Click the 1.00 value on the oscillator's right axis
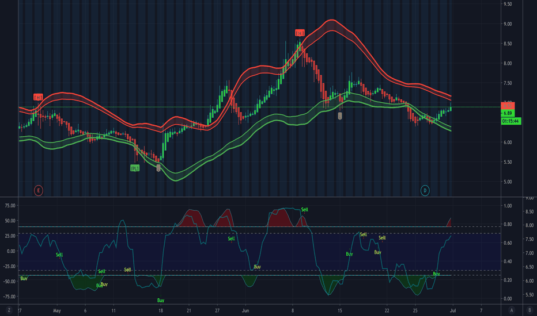Image resolution: width=537 pixels, height=316 pixels. [x=508, y=206]
